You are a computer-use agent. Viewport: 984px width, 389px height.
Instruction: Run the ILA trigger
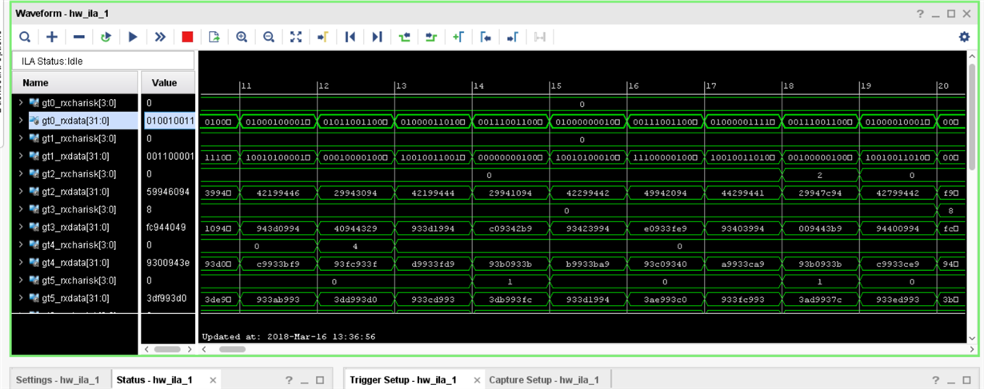coord(133,37)
